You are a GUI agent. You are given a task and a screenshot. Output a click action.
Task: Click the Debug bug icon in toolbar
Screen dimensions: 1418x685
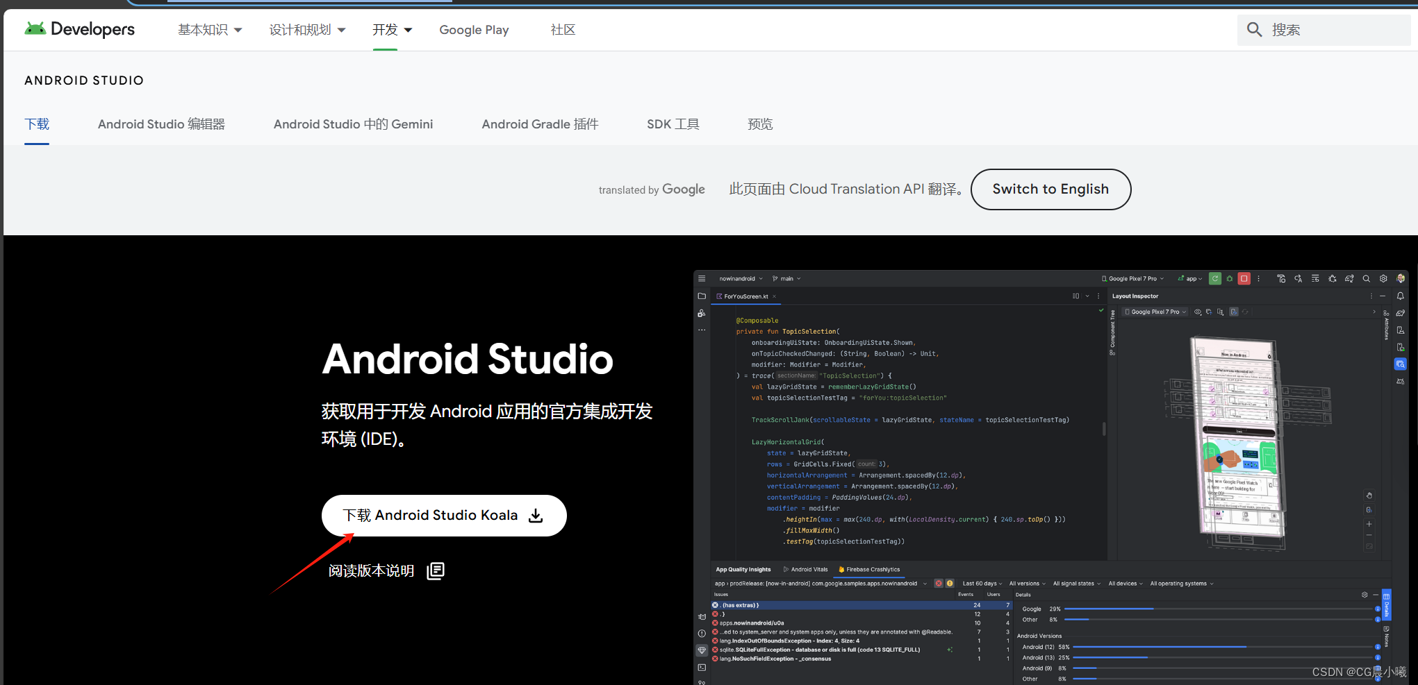pyautogui.click(x=1230, y=278)
